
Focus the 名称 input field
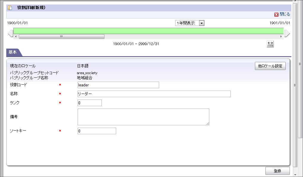point(154,94)
